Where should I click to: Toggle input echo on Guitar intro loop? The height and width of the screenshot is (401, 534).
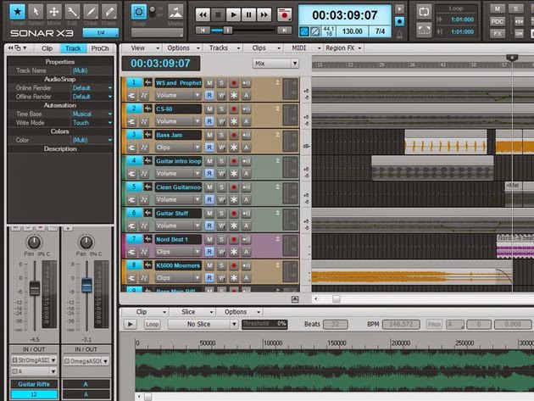pyautogui.click(x=246, y=161)
